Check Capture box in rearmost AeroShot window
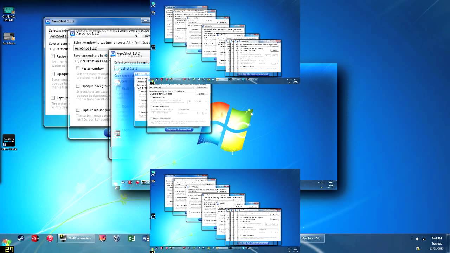The width and height of the screenshot is (450, 253). point(53,98)
